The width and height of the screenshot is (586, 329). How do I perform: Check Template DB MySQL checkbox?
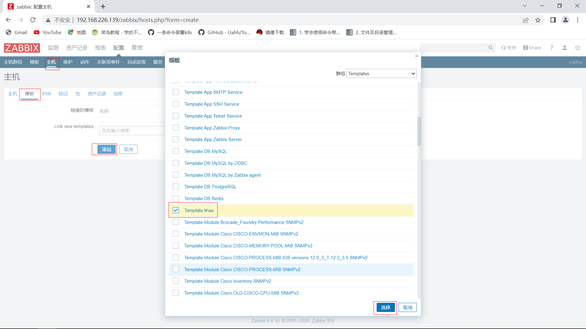coord(176,151)
